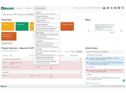Viewport: 126px width, 94px height.
Task: Select Change from Construction menu
Action: [46, 13]
